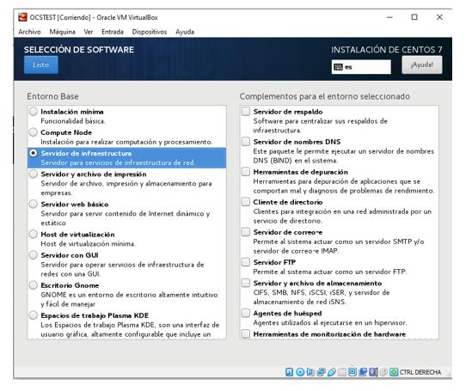
Task: Choose the Compute Node base environment
Action: point(34,132)
